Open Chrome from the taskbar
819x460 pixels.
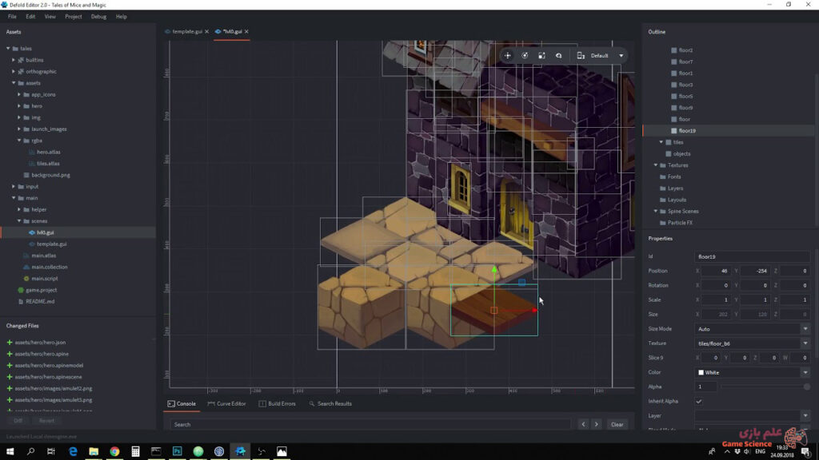click(114, 451)
